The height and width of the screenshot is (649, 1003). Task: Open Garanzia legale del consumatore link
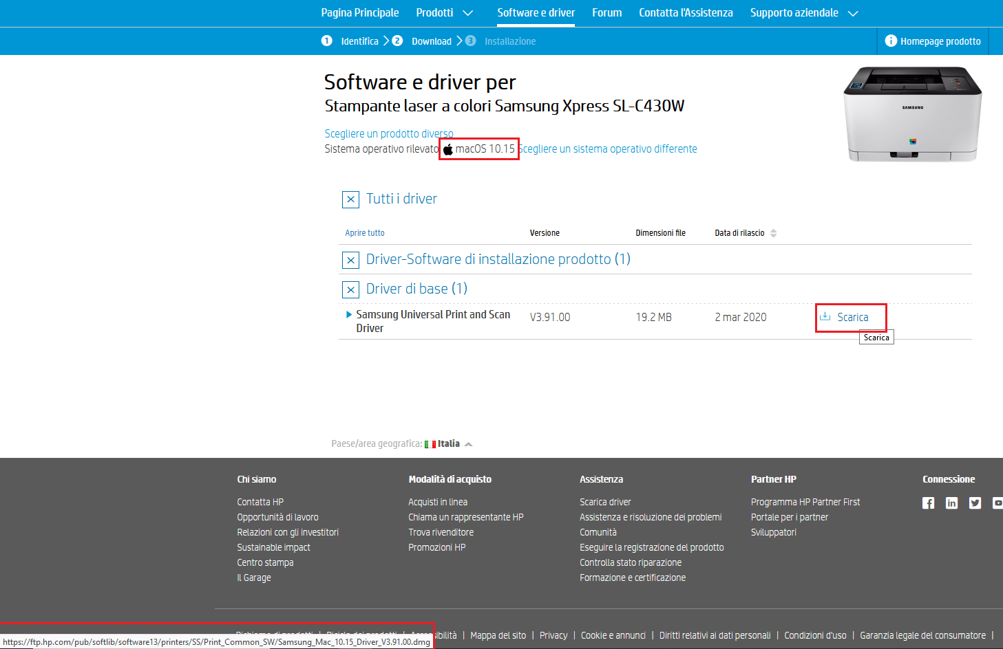pyautogui.click(x=922, y=635)
